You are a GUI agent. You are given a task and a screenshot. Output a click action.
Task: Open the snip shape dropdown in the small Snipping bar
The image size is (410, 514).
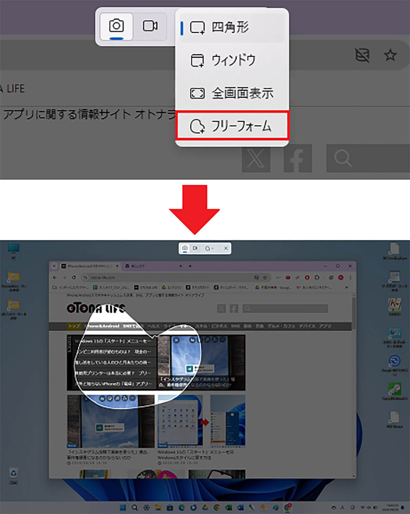(x=209, y=248)
